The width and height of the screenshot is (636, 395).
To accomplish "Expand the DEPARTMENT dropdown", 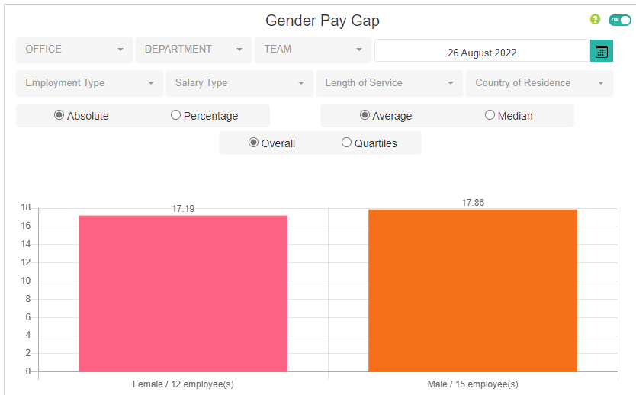I will pos(193,50).
